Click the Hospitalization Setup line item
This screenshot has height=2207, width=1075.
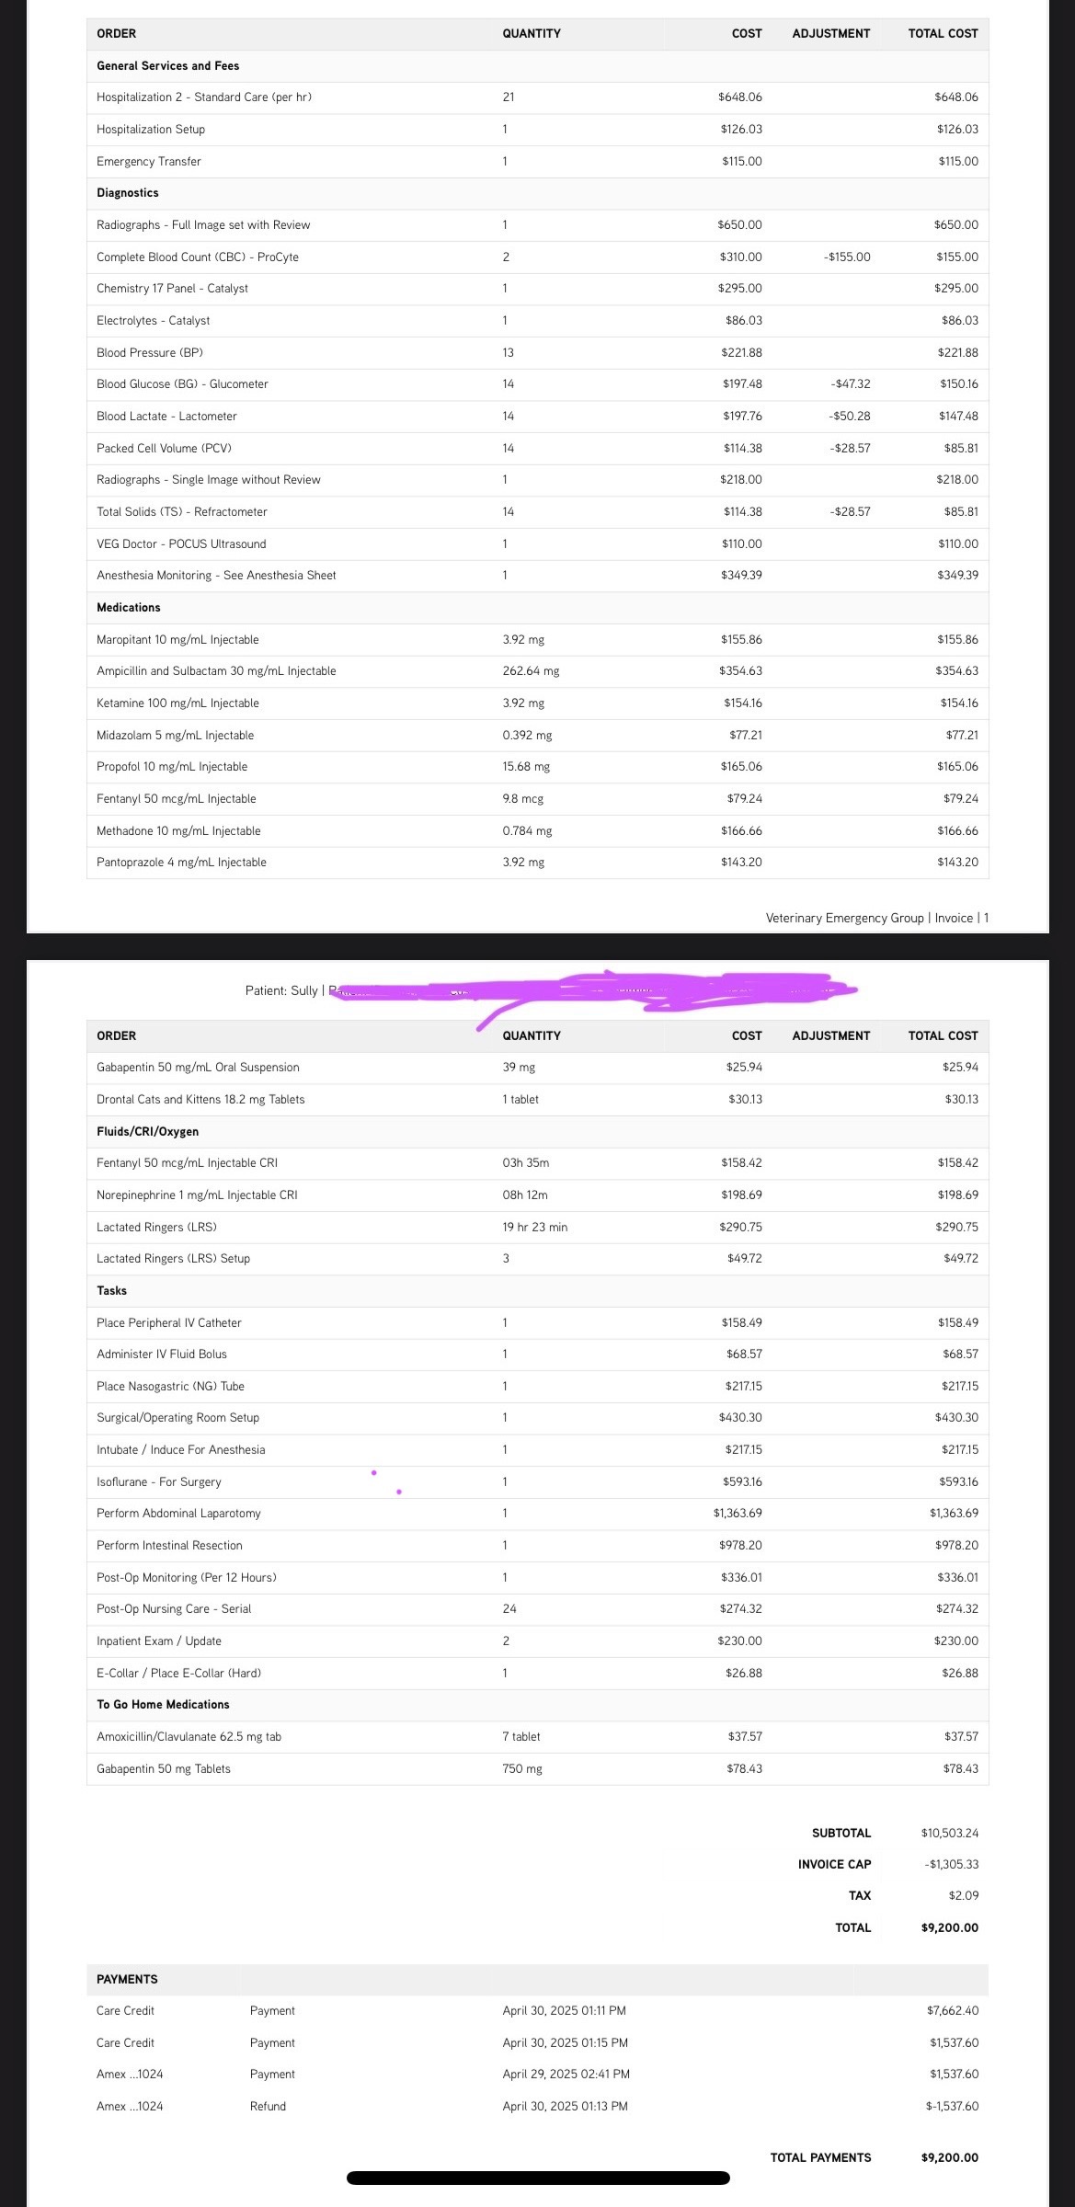pos(151,130)
